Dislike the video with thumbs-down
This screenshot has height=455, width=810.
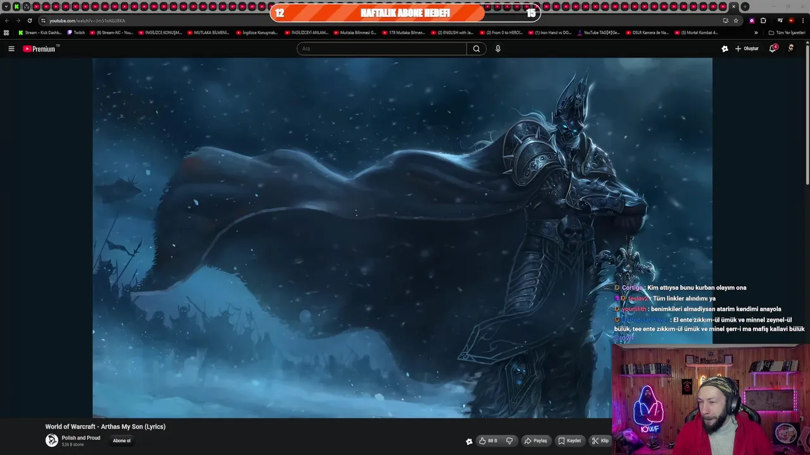click(x=509, y=441)
